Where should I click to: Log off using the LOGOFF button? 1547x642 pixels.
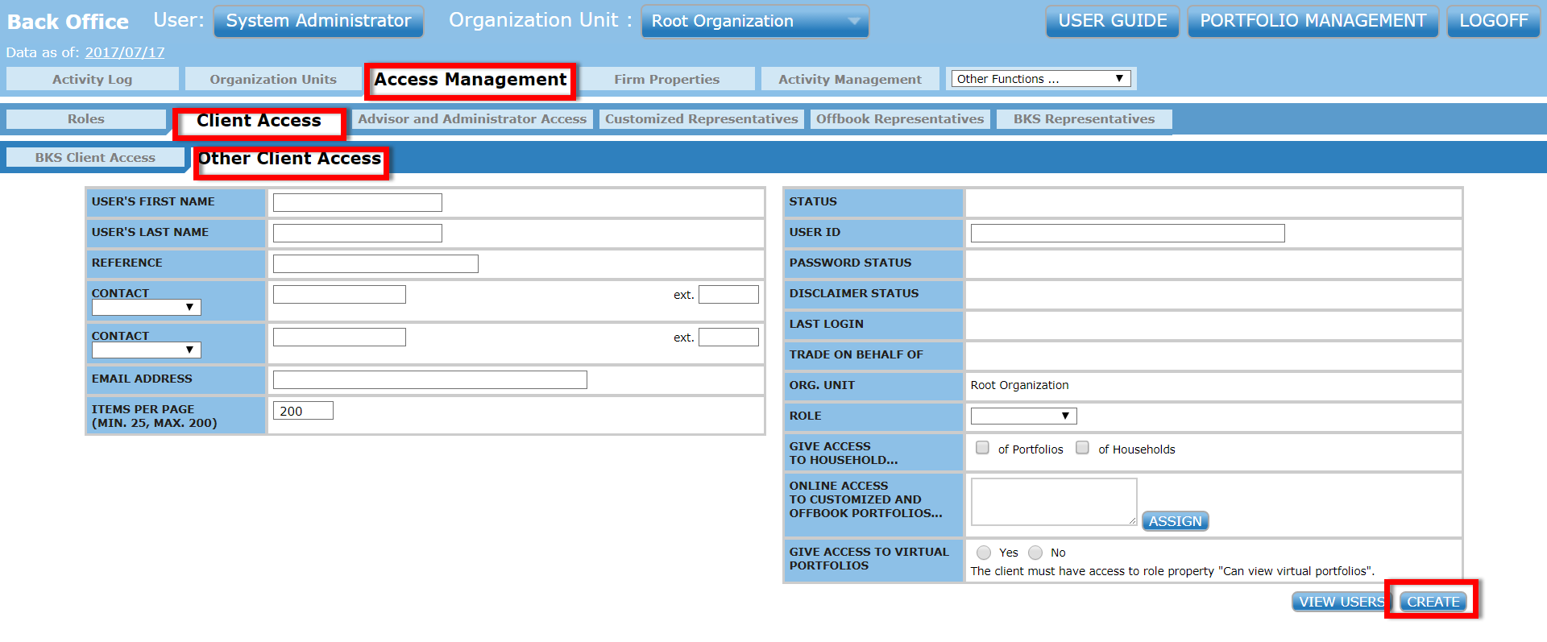pyautogui.click(x=1493, y=21)
